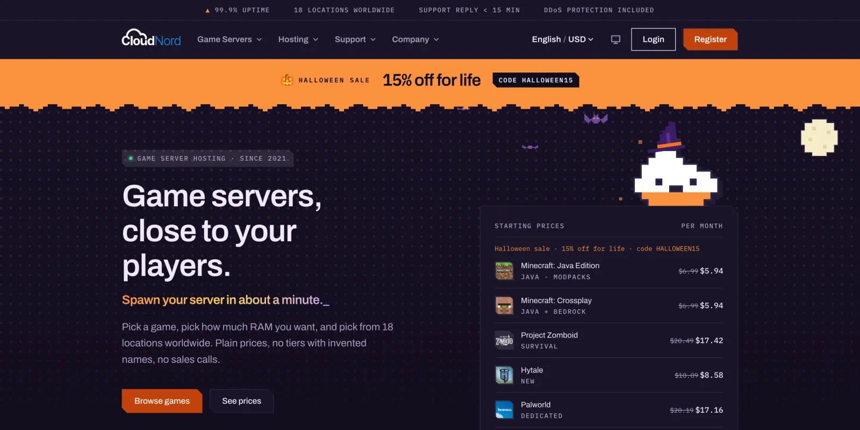Image resolution: width=860 pixels, height=430 pixels.
Task: Click the '99.9% UPTIME' text
Action: [242, 10]
